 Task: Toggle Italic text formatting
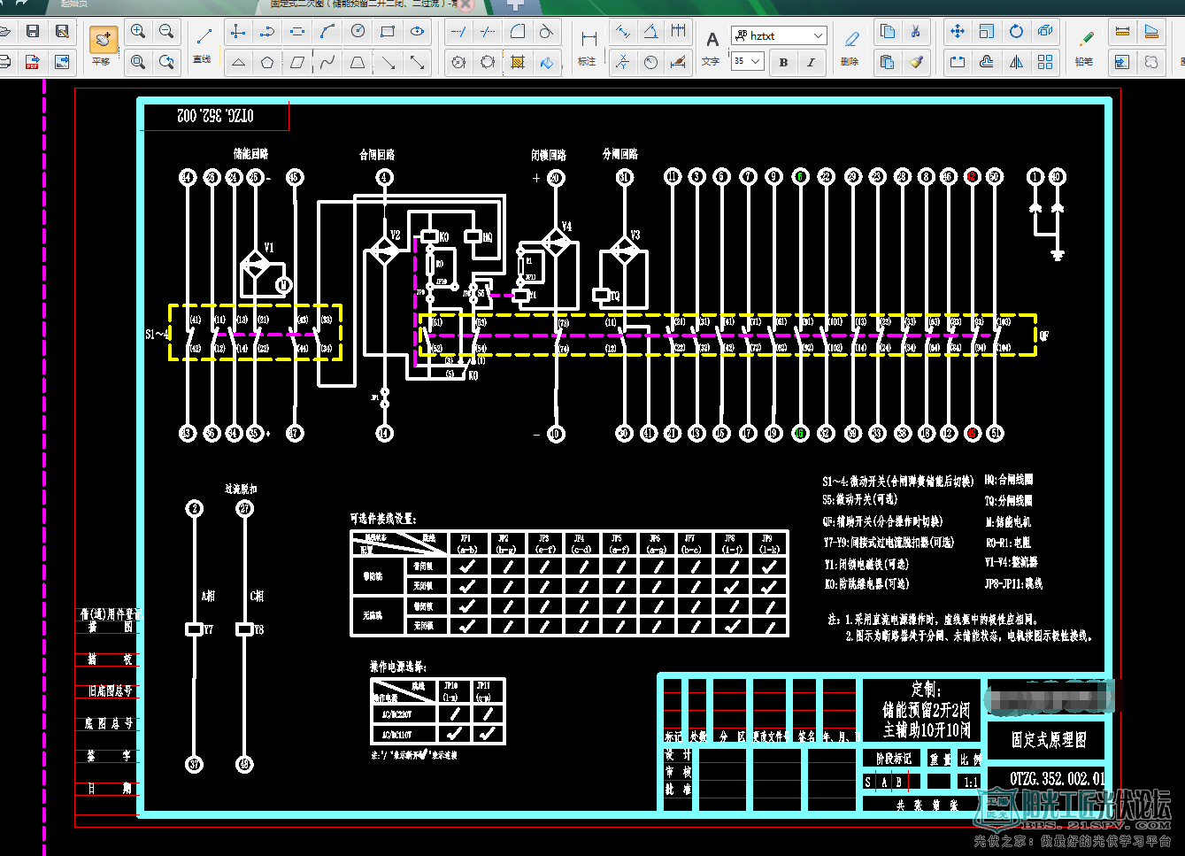click(x=811, y=62)
